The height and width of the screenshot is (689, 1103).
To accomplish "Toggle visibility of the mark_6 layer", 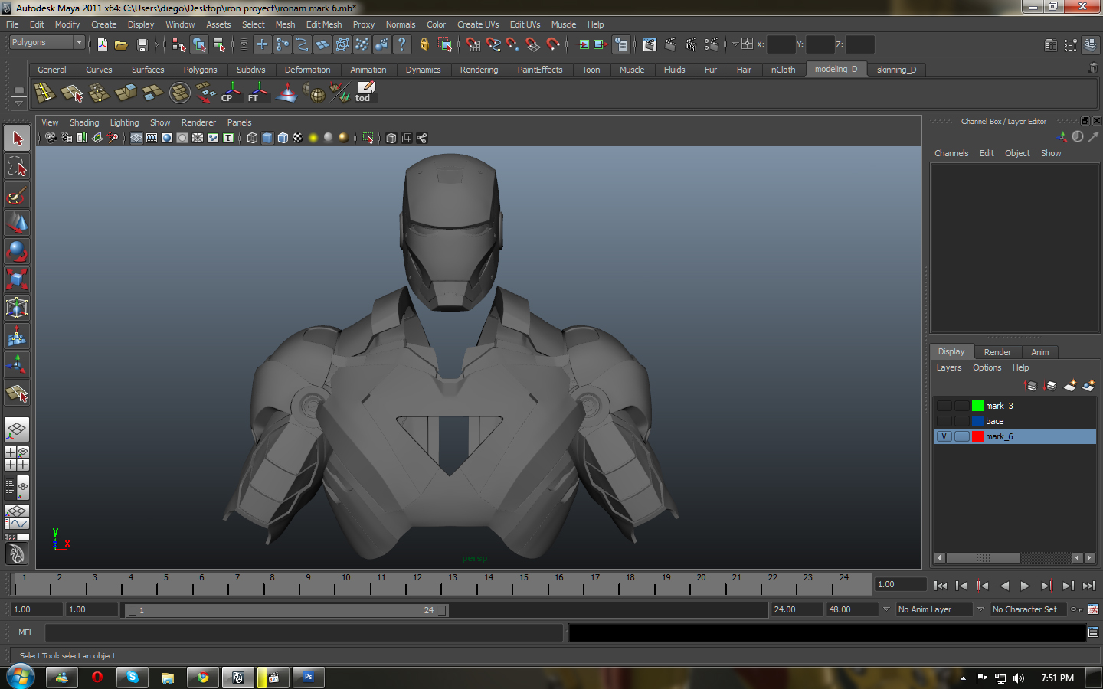I will click(x=944, y=436).
